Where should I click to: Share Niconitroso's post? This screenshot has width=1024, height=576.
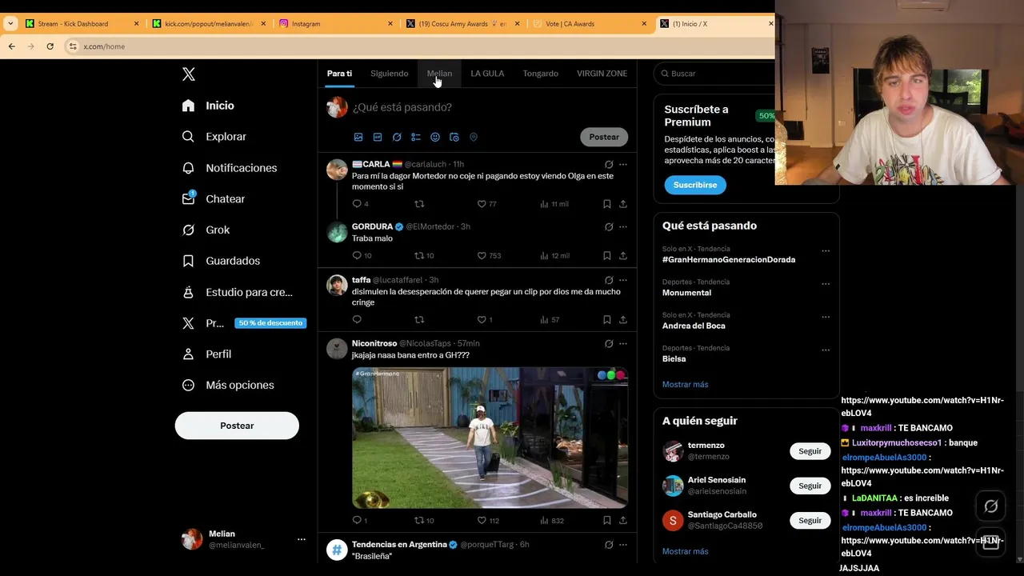point(623,521)
